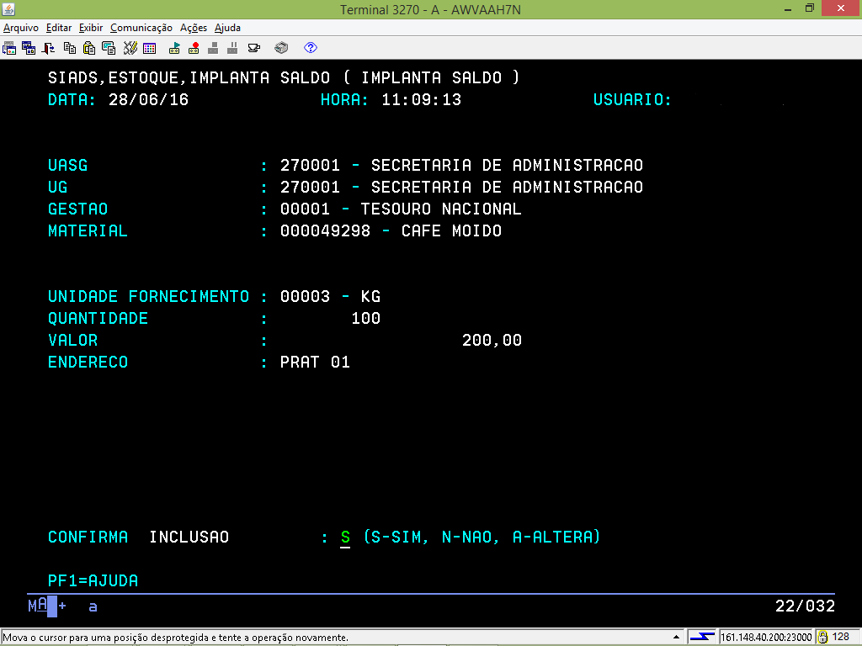This screenshot has width=862, height=646.
Task: Click the Java application icon in the title bar
Action: pyautogui.click(x=8, y=8)
